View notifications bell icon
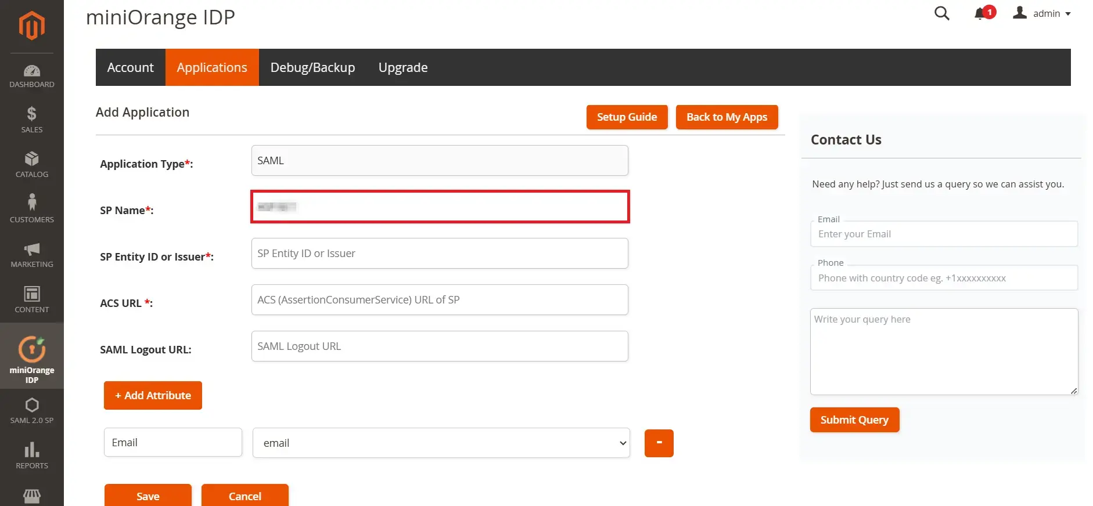Screen dimensions: 1093x506 pyautogui.click(x=980, y=13)
